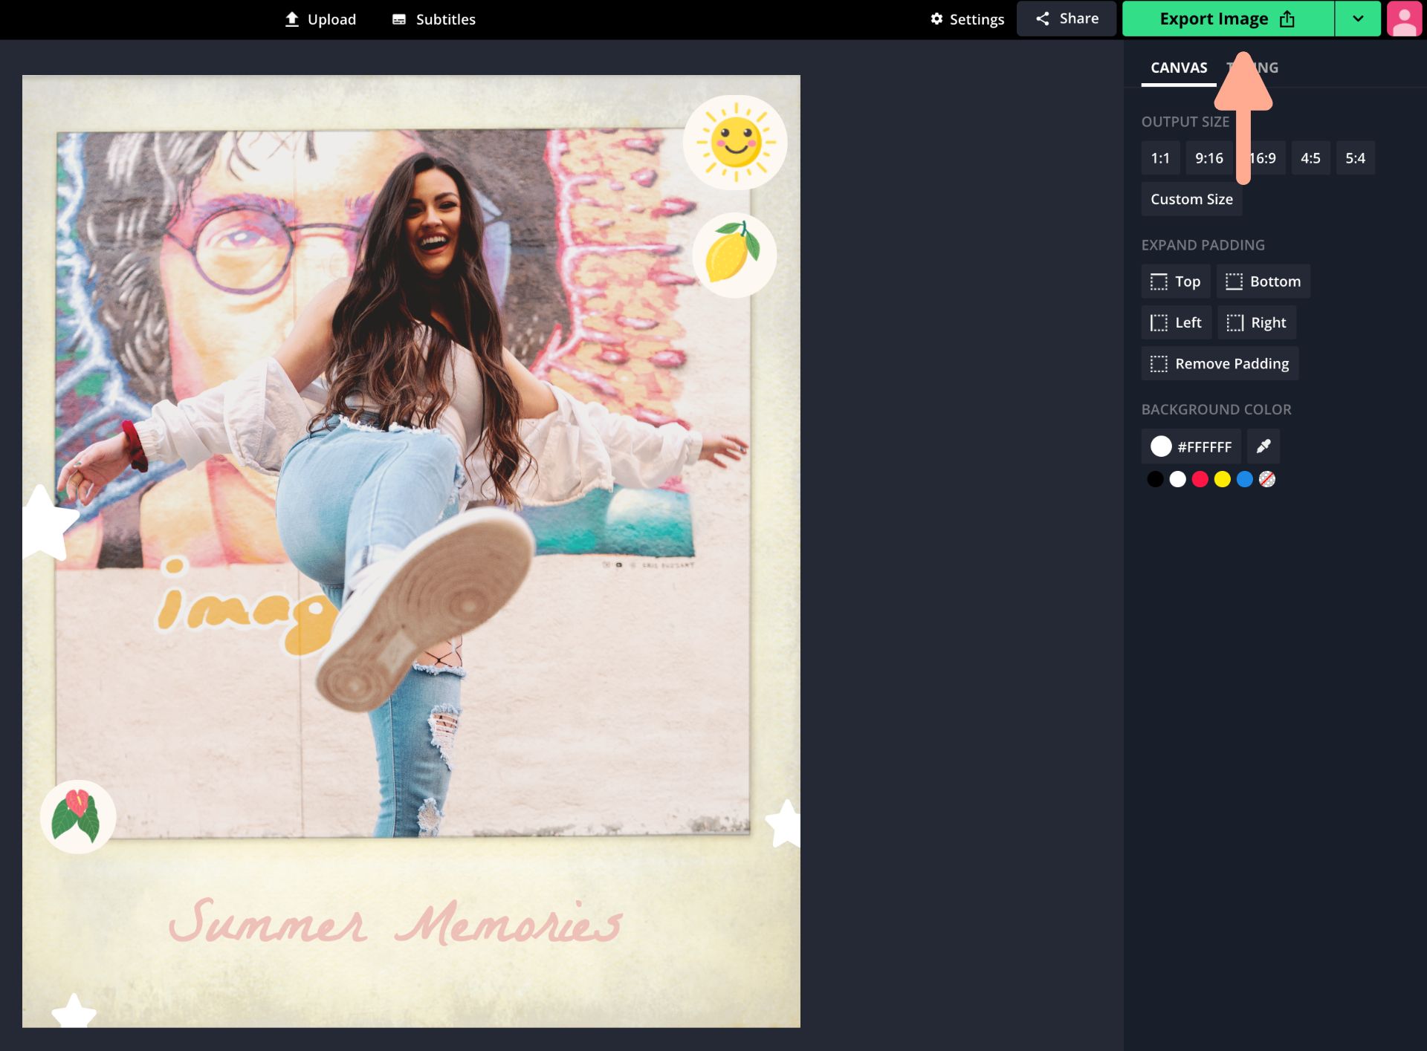Open the Subtitles tool
This screenshot has width=1427, height=1051.
(434, 19)
